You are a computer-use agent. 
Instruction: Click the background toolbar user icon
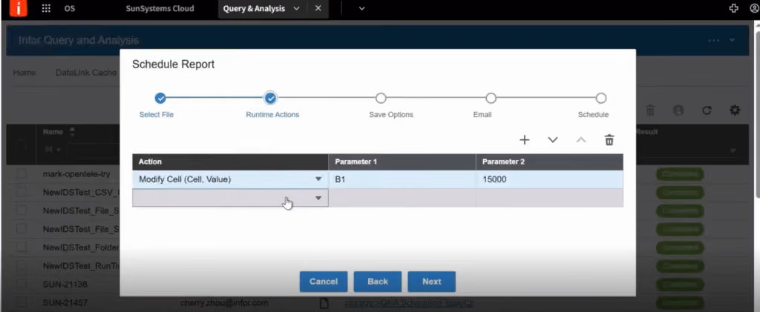tap(678, 110)
